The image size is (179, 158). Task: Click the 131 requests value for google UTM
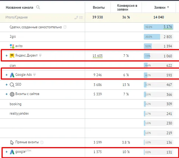(x=169, y=152)
